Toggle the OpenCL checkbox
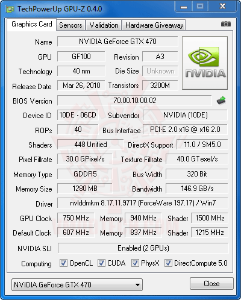Image resolution: width=241 pixels, height=300 pixels. pyautogui.click(x=63, y=263)
